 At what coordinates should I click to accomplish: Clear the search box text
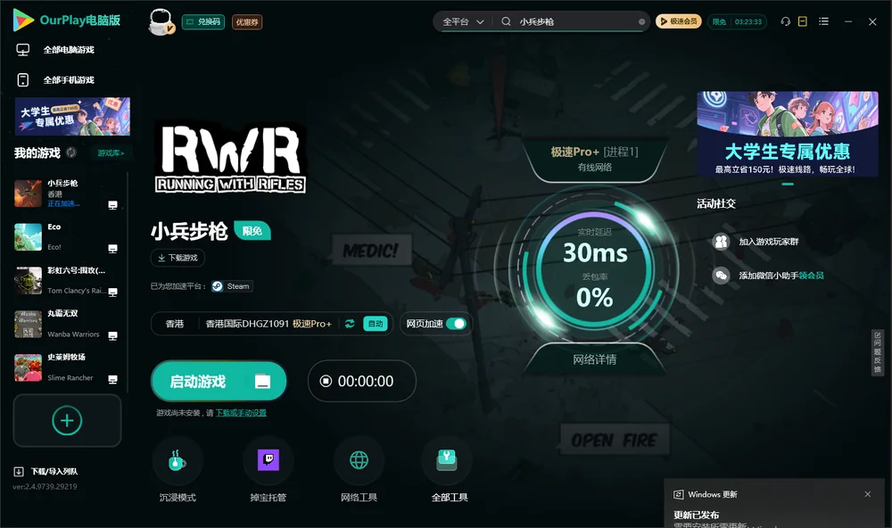[x=641, y=21]
